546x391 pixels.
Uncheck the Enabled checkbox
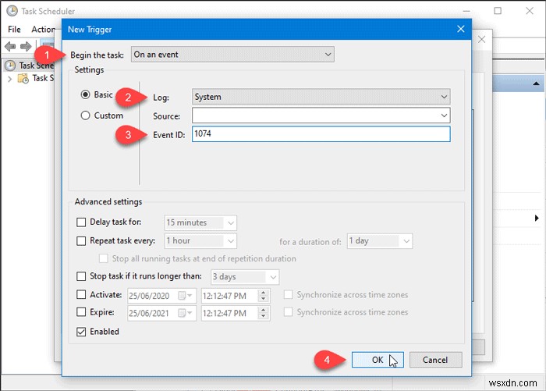(81, 332)
